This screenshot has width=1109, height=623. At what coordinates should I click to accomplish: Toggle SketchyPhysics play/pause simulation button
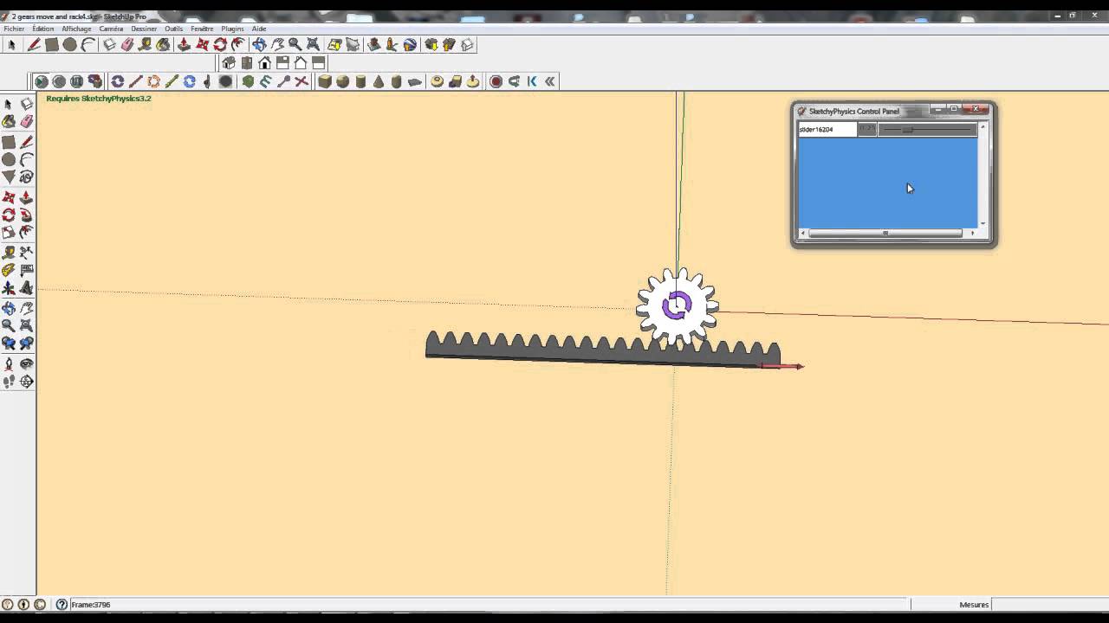click(x=41, y=81)
